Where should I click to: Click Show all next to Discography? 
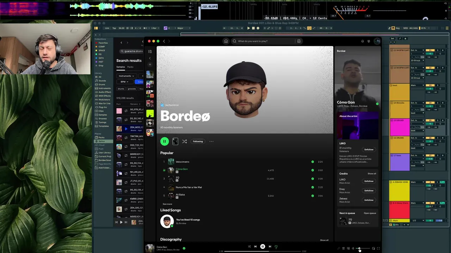click(x=324, y=240)
